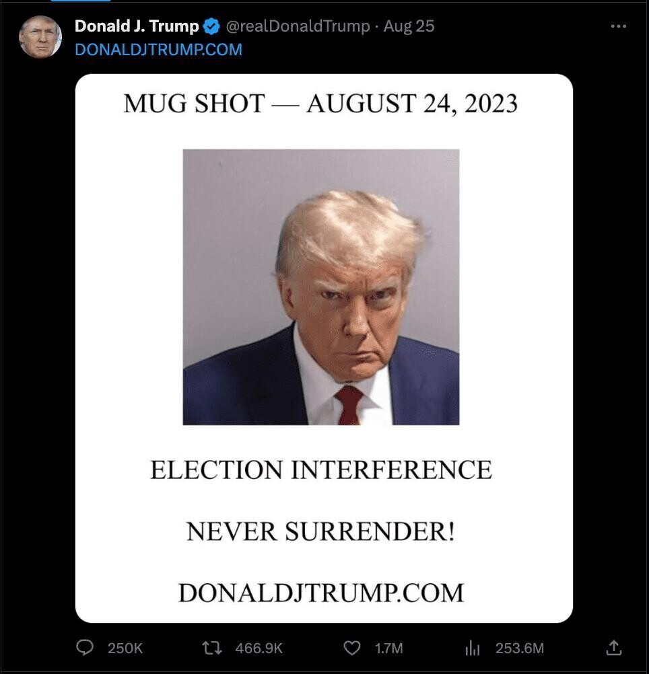Like the post with the heart icon

tap(352, 648)
